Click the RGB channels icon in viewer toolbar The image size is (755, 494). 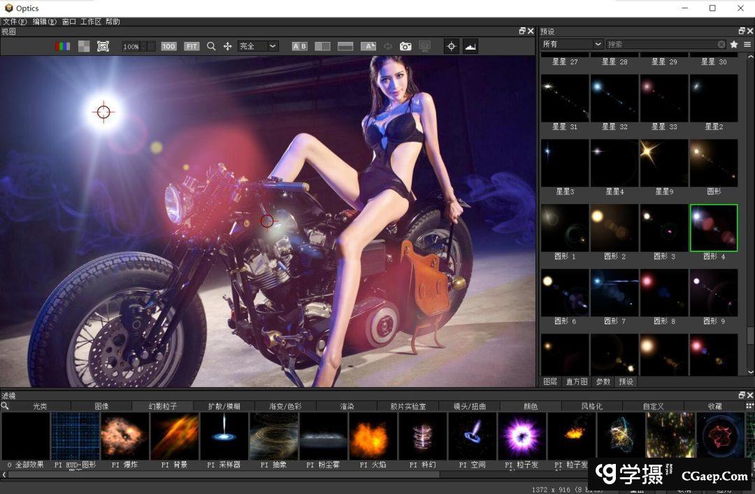pos(63,46)
